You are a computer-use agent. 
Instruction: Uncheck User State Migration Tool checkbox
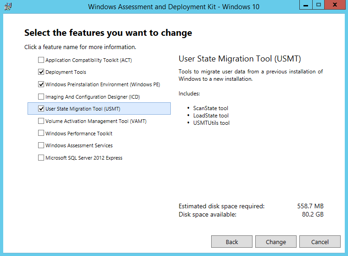point(41,109)
